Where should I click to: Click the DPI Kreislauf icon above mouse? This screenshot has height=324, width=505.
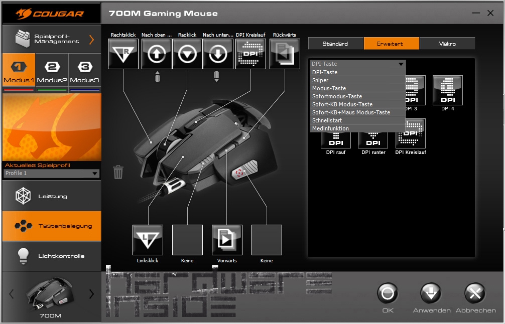(x=250, y=54)
